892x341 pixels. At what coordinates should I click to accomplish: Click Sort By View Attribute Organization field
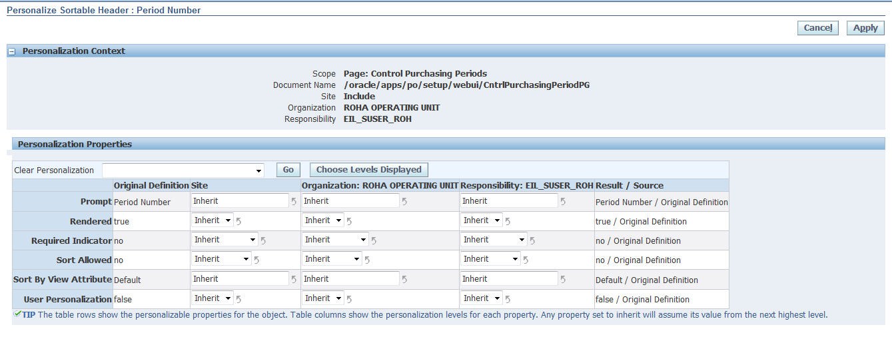(350, 278)
